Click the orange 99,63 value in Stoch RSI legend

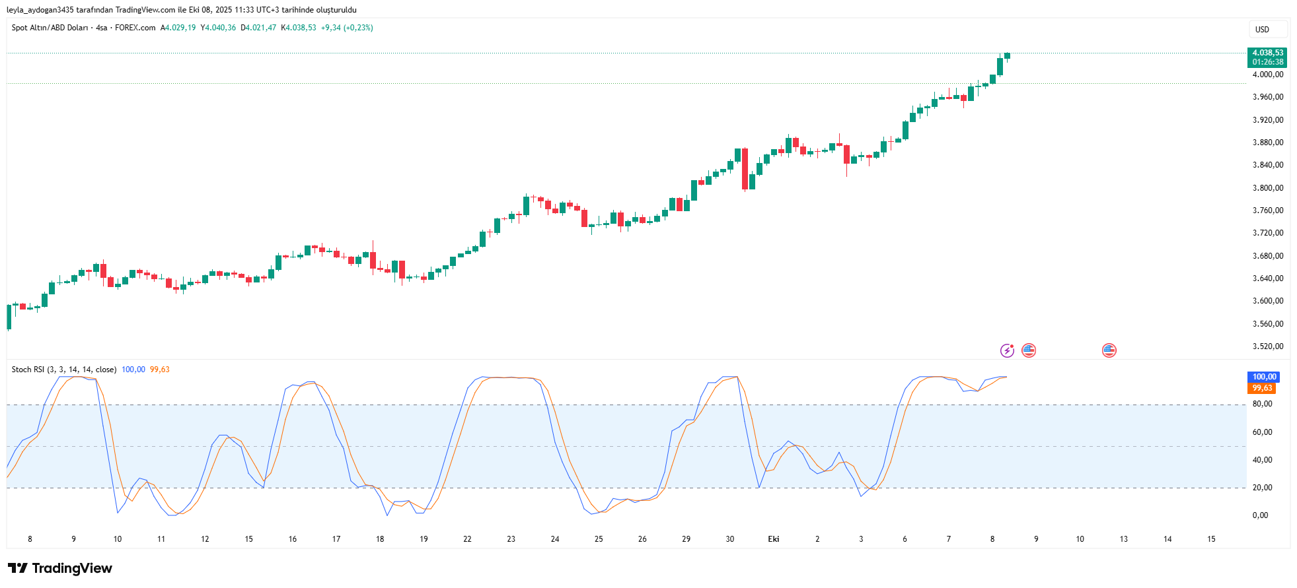point(159,370)
